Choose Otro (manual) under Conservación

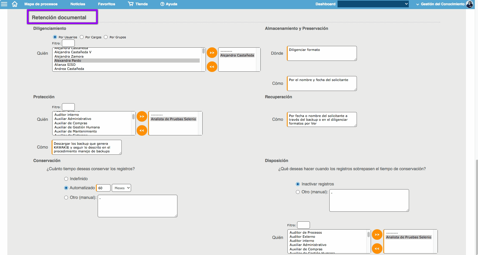click(x=66, y=197)
